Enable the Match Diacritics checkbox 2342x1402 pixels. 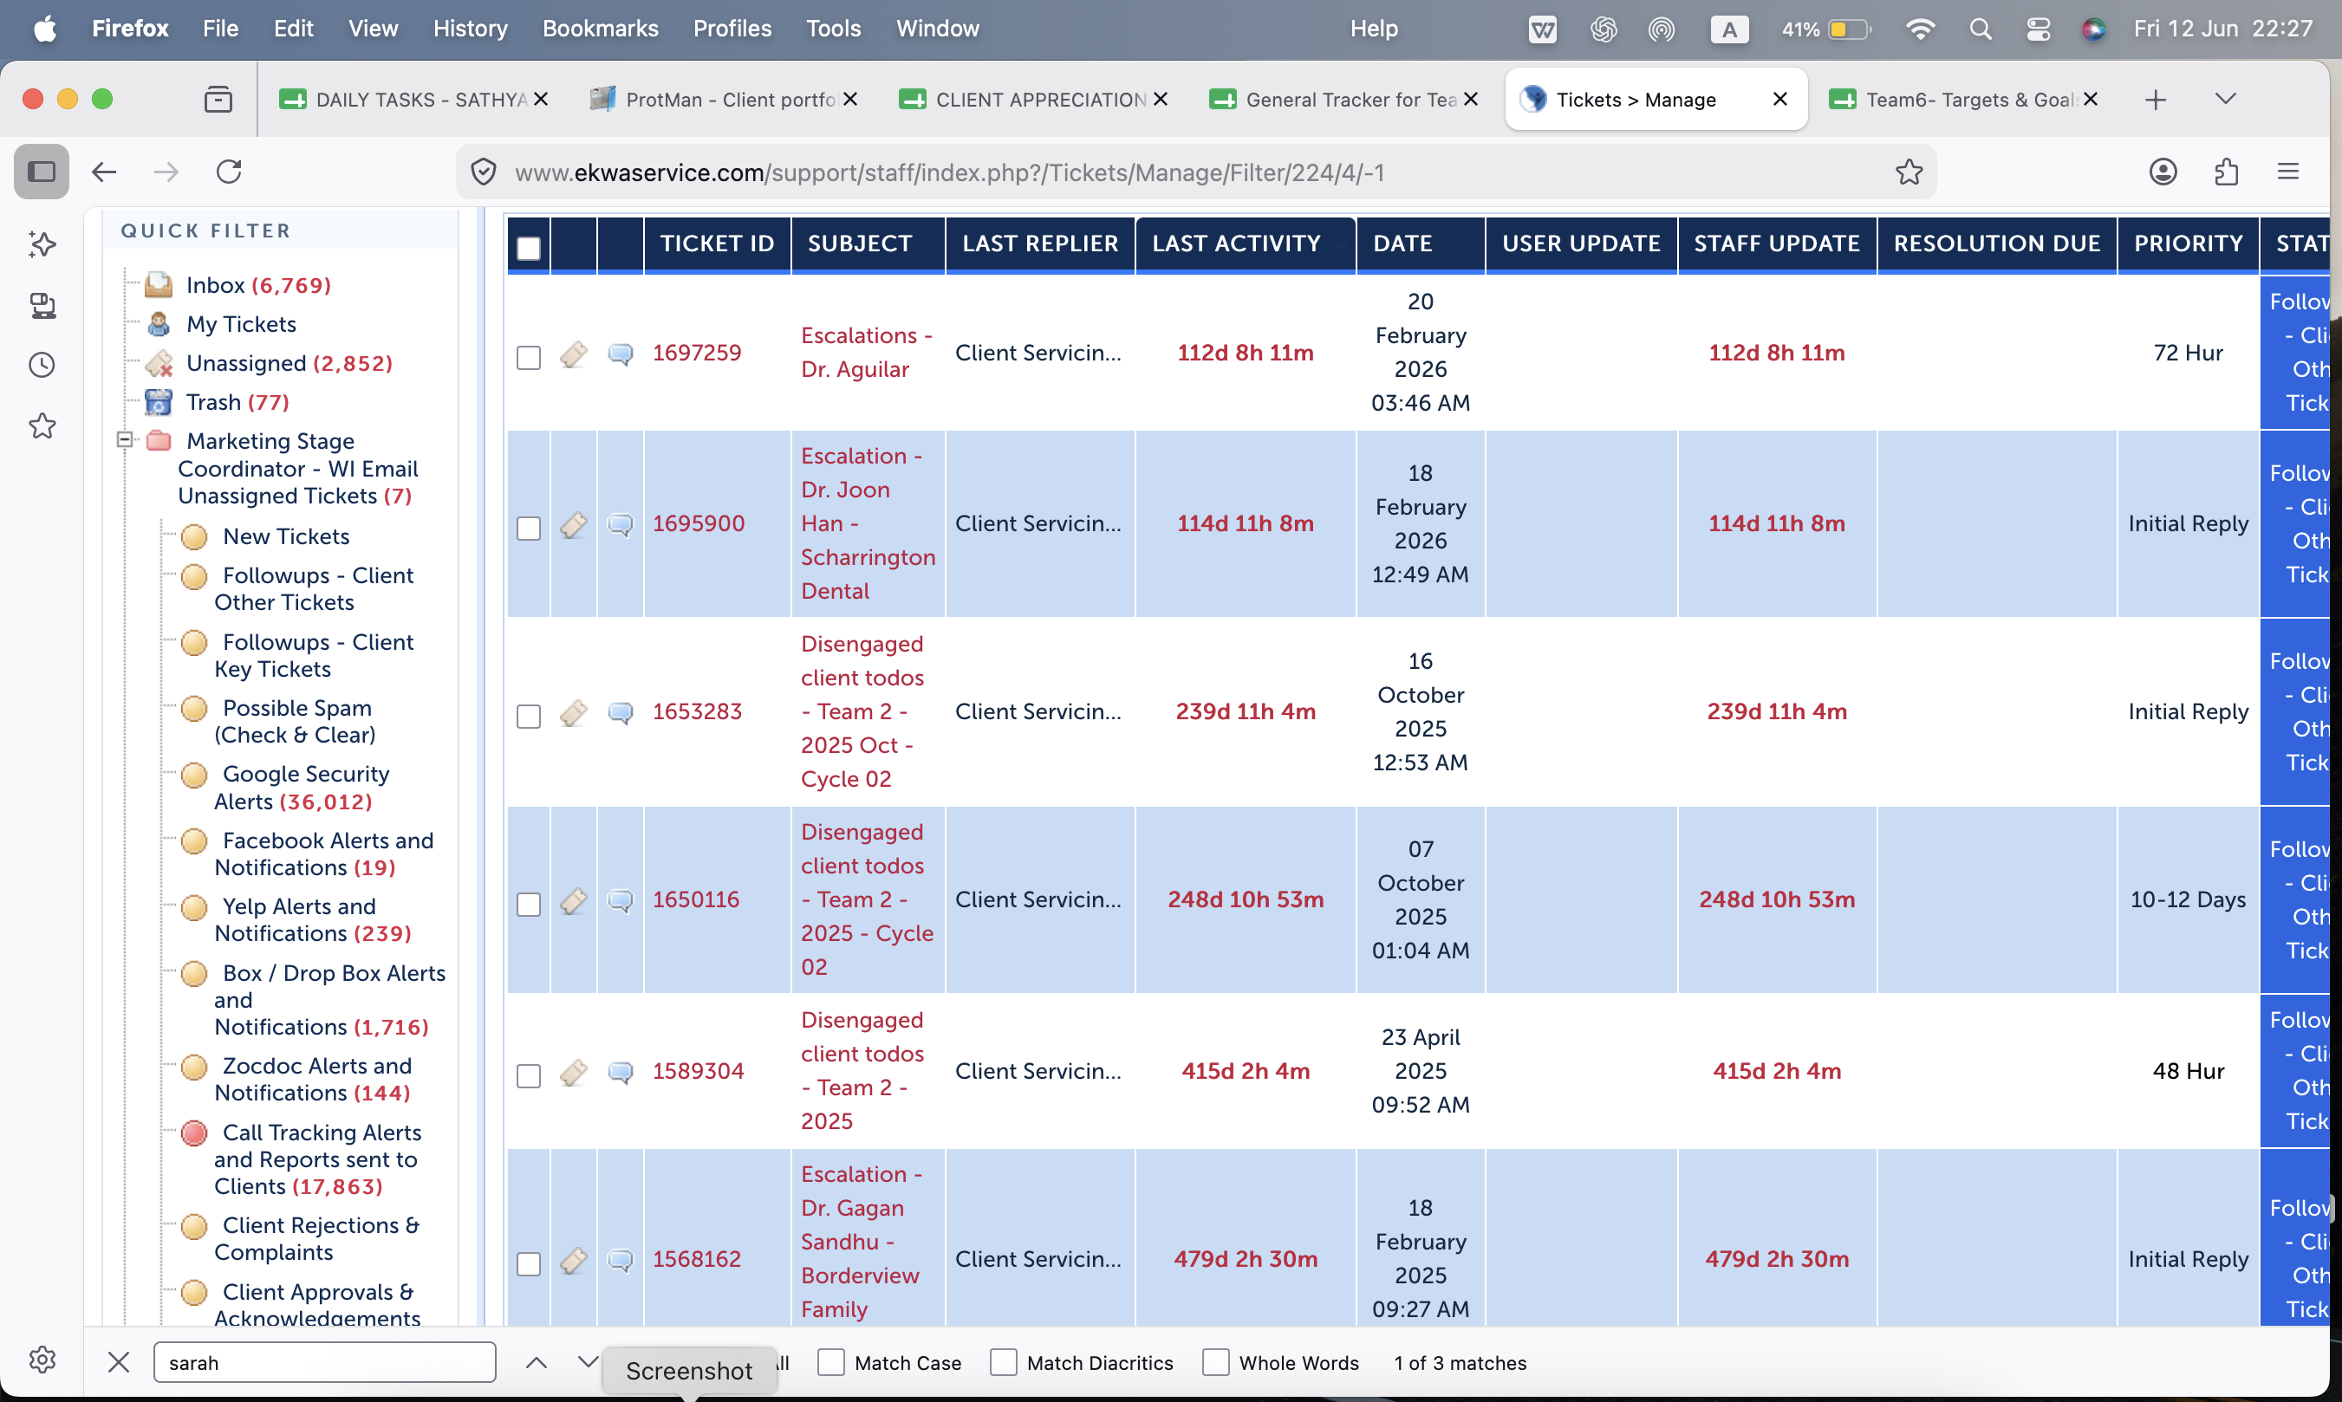pyautogui.click(x=1004, y=1362)
